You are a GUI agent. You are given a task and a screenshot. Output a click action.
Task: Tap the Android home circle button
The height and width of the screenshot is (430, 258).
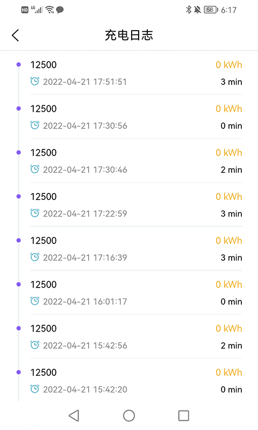coord(129,415)
